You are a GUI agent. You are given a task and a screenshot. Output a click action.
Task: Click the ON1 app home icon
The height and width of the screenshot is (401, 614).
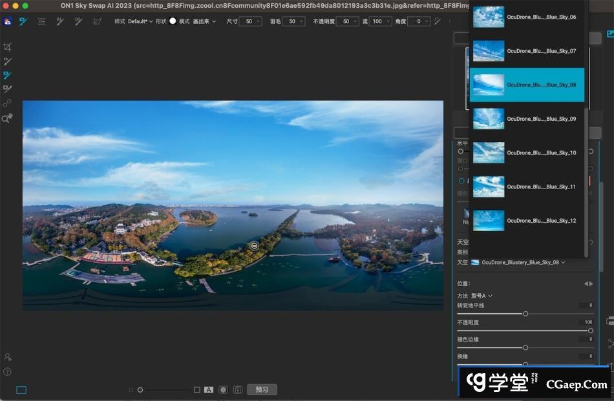[x=7, y=21]
